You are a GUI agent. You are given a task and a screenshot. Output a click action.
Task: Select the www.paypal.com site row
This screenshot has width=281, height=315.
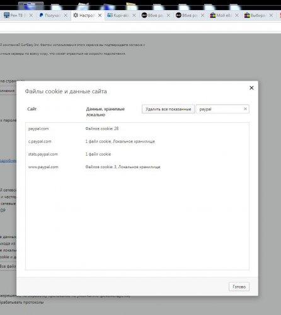137,167
